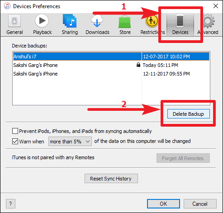Click the Delete Backup button

coord(188,114)
